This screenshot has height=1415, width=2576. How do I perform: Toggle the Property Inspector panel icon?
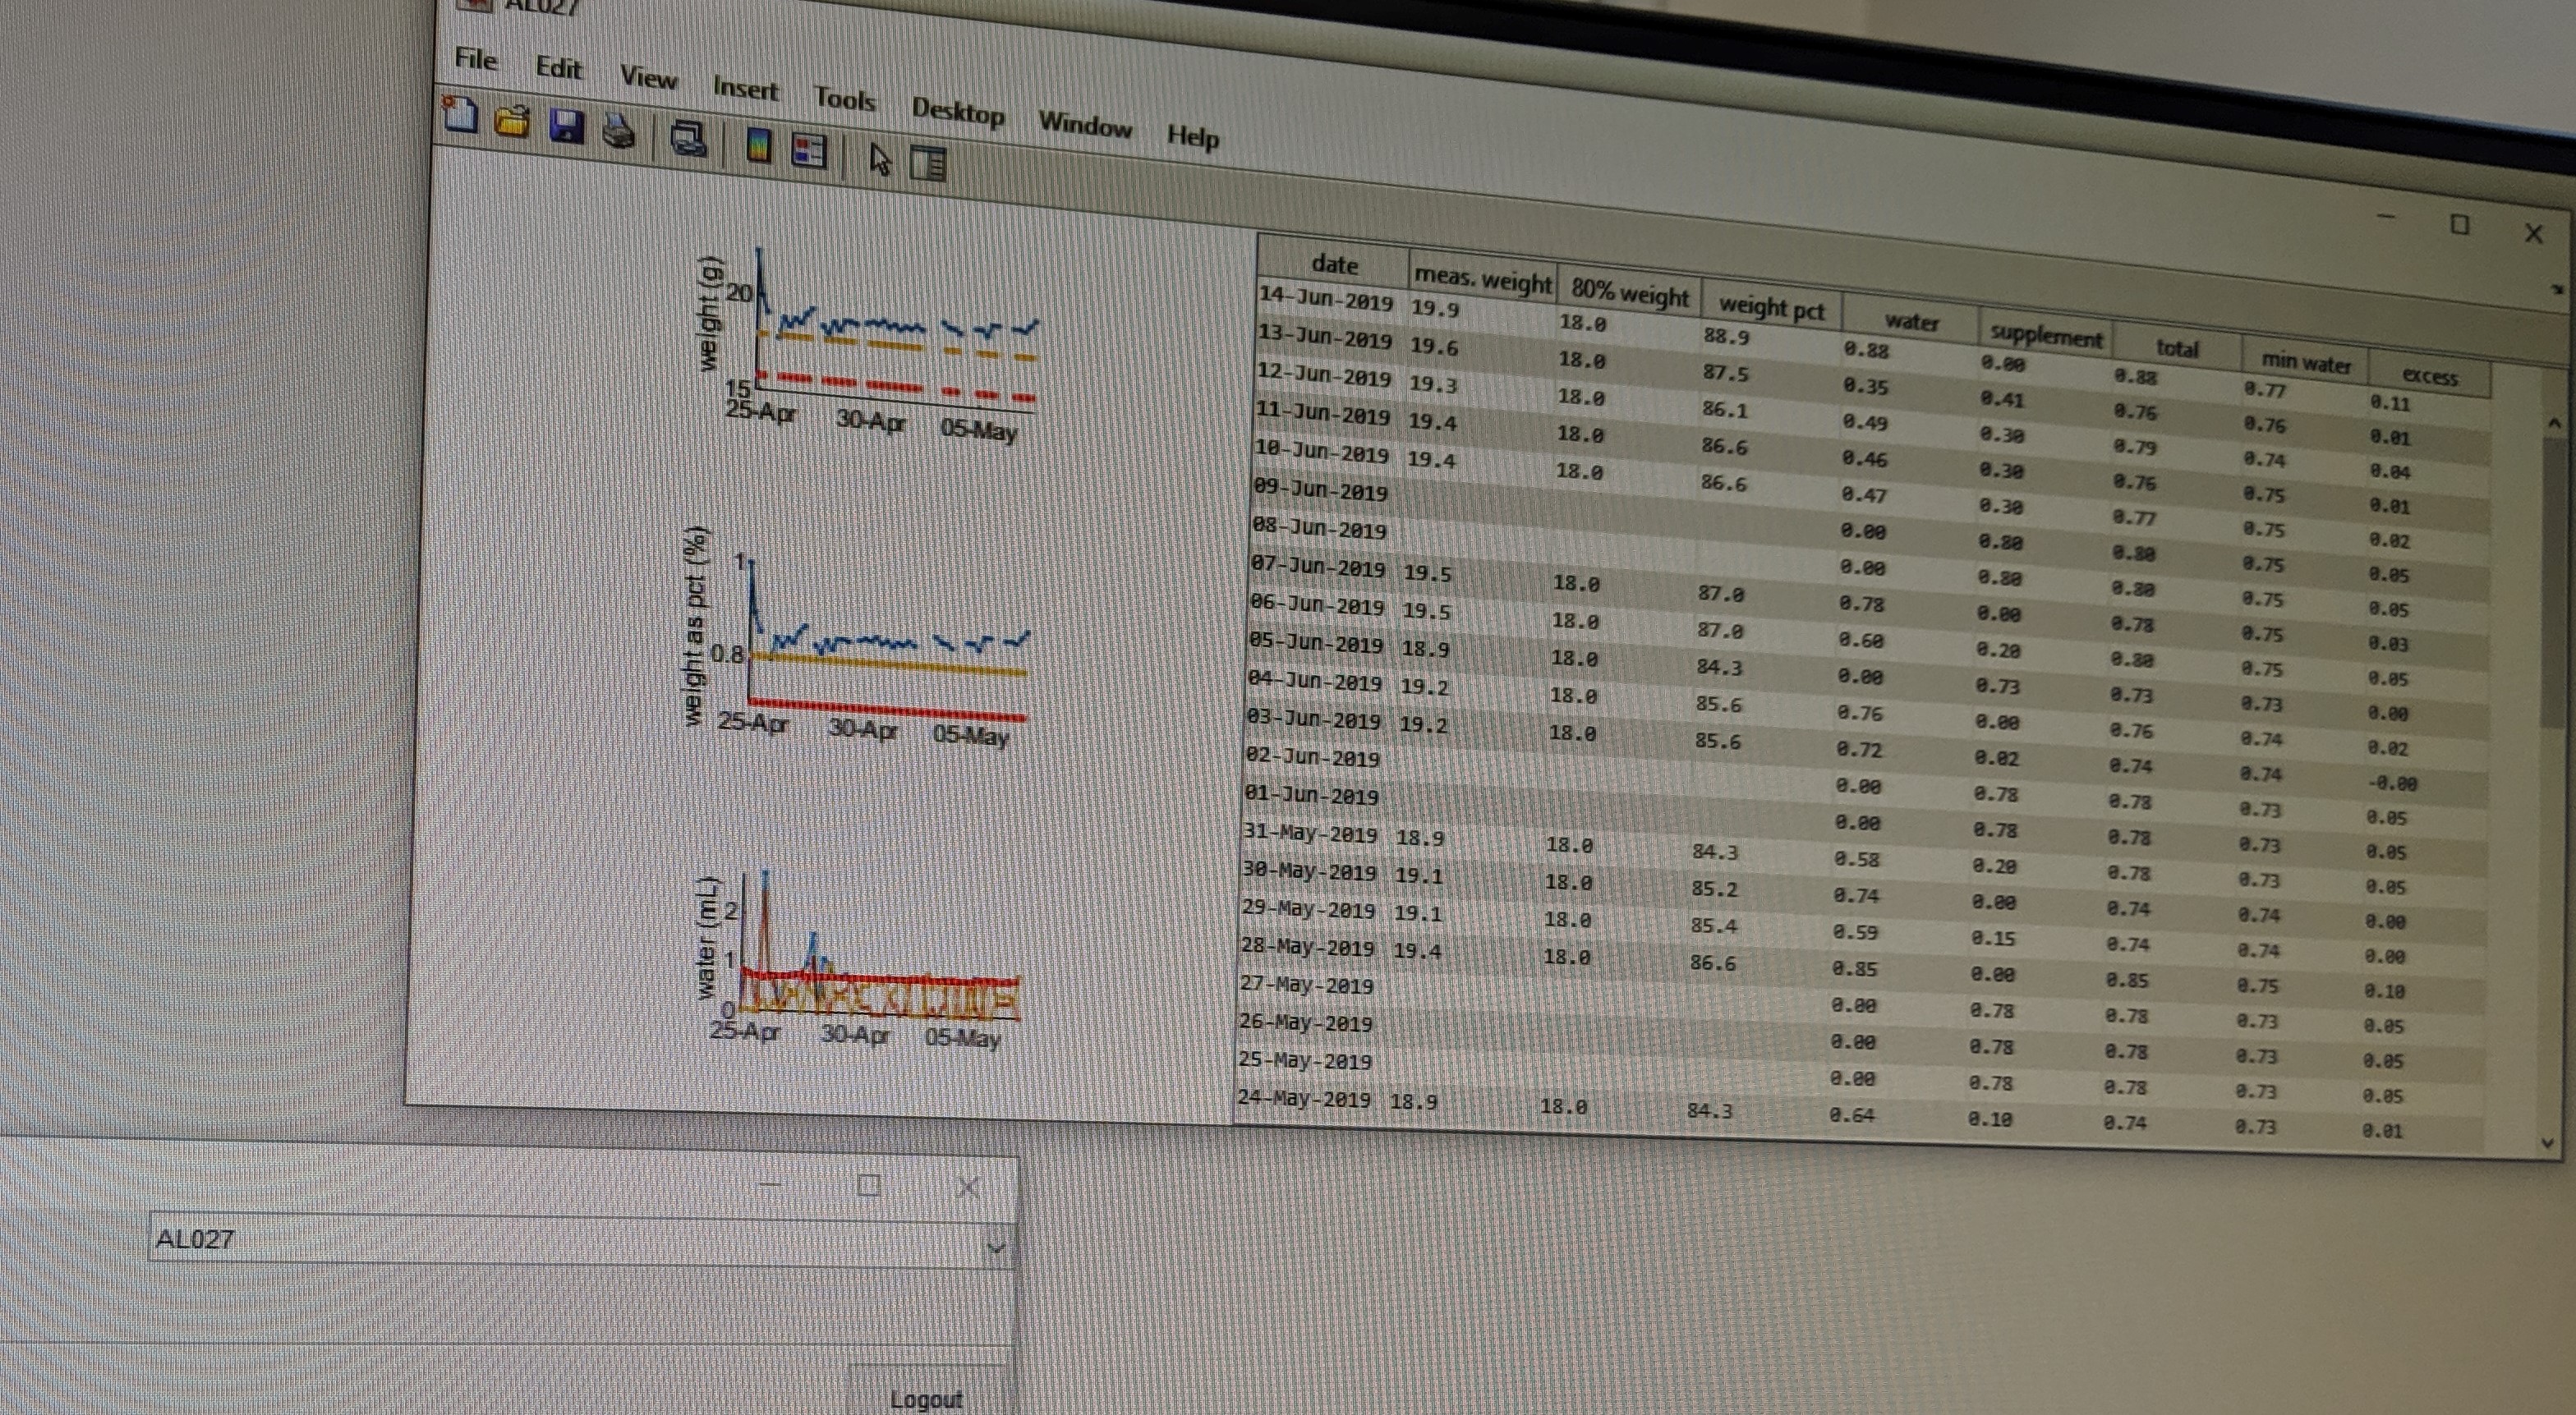tap(928, 165)
